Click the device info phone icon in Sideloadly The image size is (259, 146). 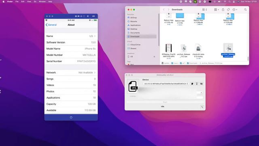(x=197, y=84)
